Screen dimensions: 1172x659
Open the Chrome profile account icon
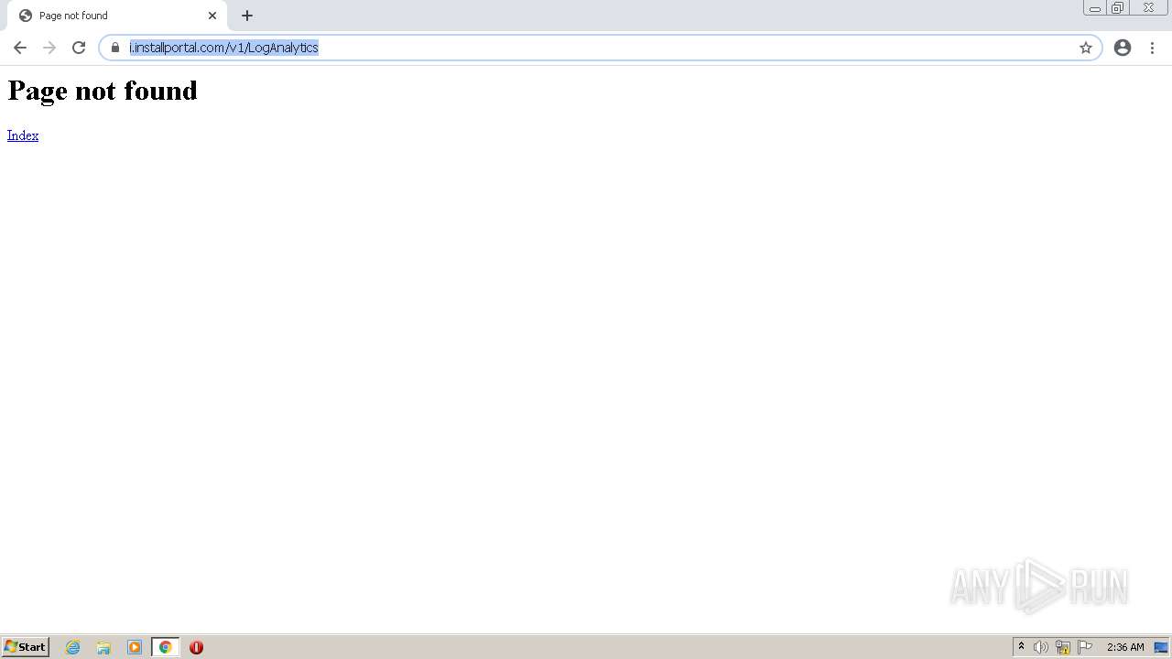1123,48
